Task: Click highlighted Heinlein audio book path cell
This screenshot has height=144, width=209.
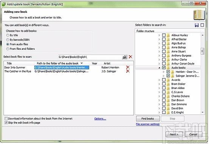Action: (x=62, y=67)
